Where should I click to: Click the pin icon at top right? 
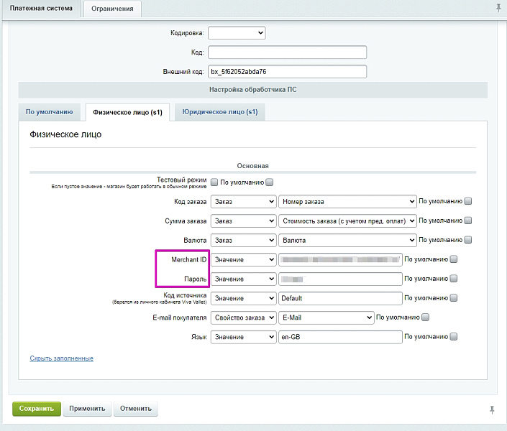(498, 7)
